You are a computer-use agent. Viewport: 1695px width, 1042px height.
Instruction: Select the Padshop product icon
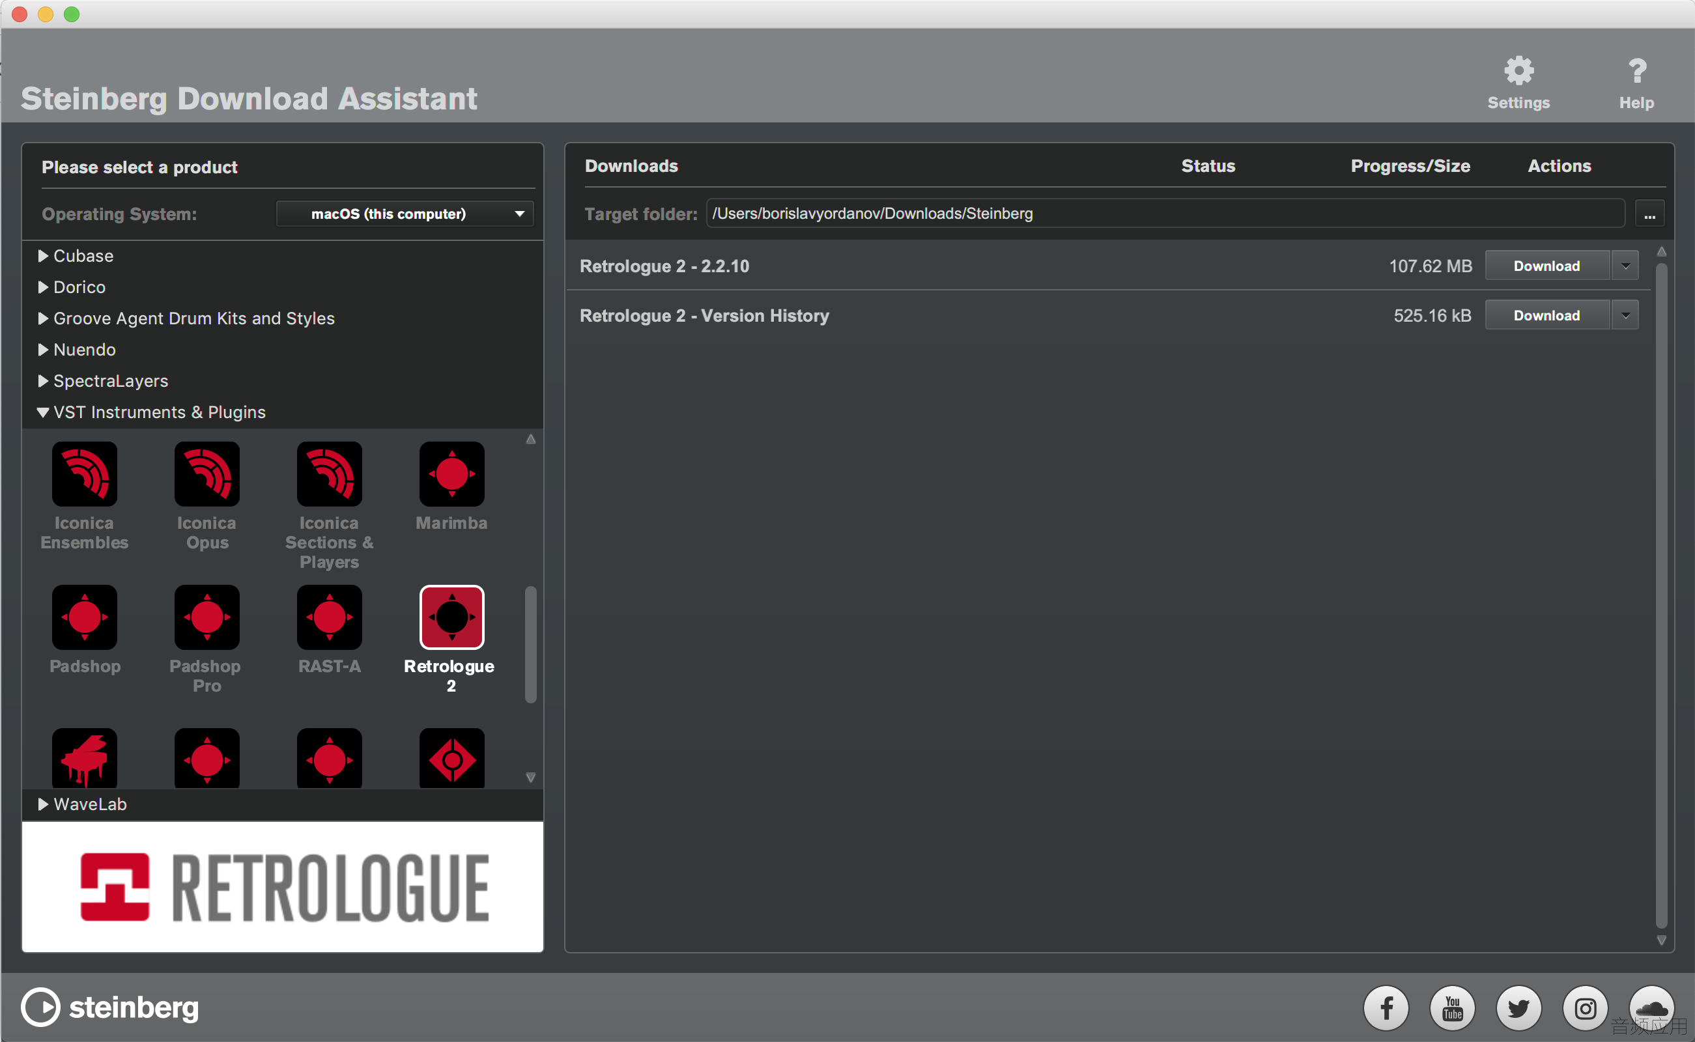click(85, 617)
